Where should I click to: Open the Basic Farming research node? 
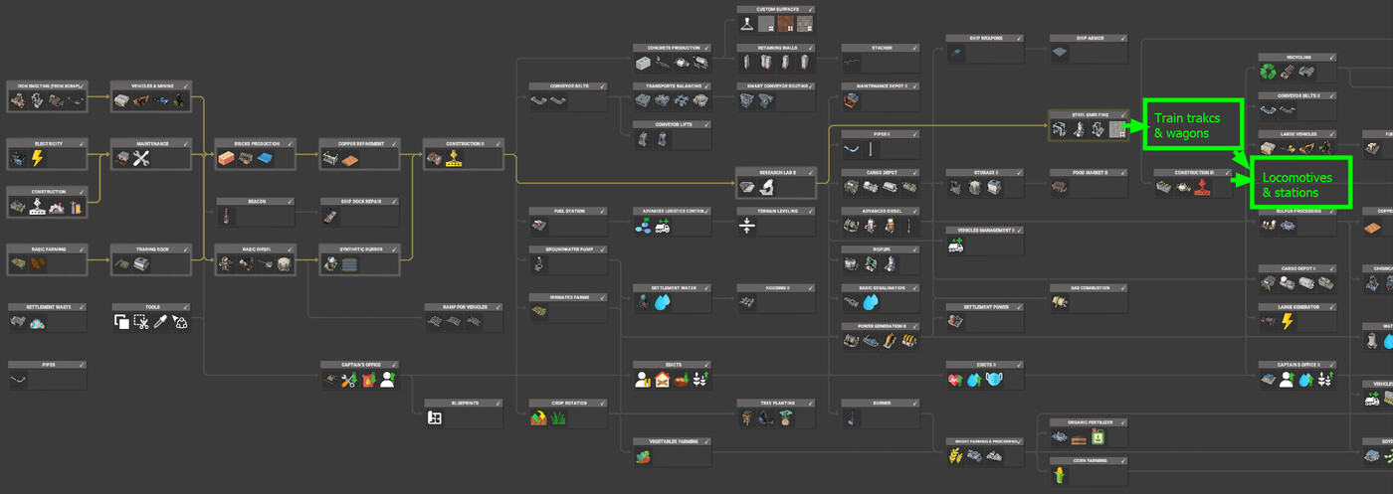pyautogui.click(x=47, y=260)
